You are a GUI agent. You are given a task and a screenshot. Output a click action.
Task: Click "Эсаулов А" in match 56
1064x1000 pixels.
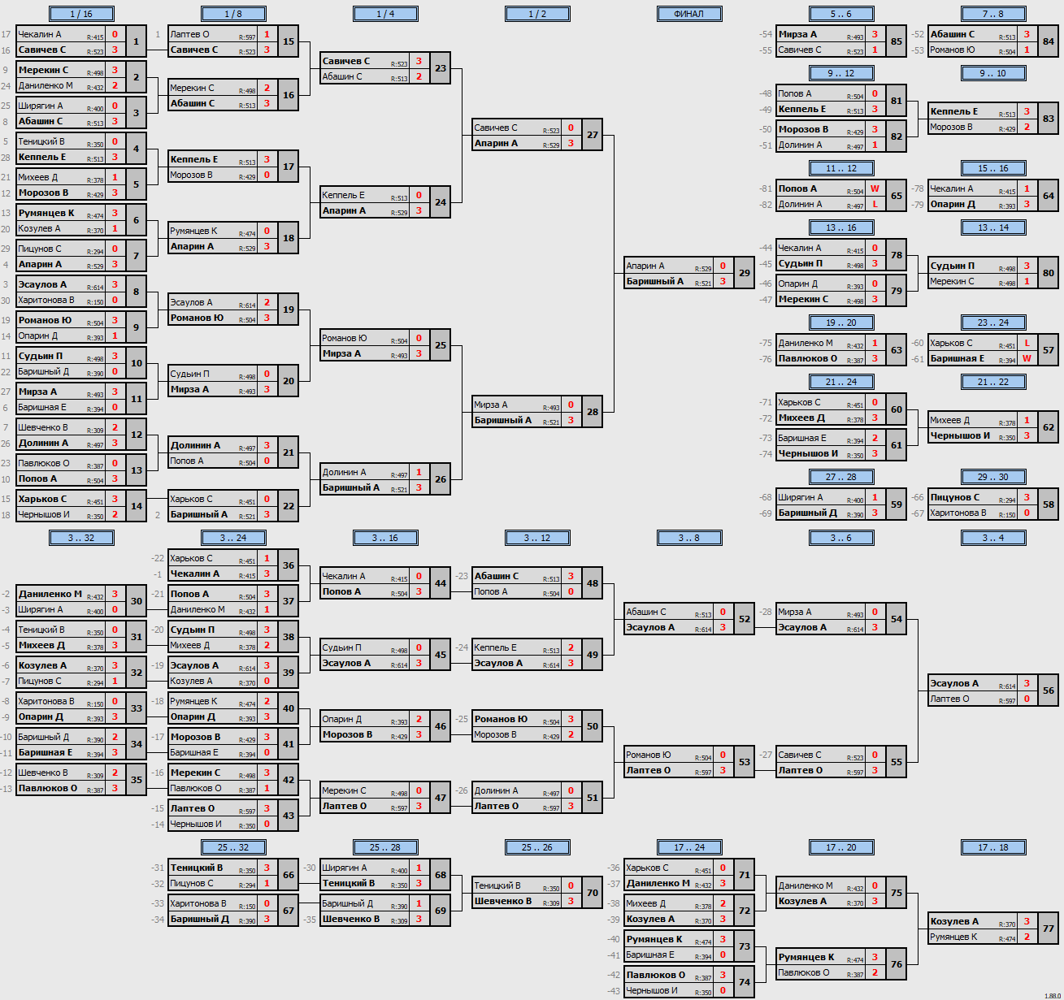(954, 683)
